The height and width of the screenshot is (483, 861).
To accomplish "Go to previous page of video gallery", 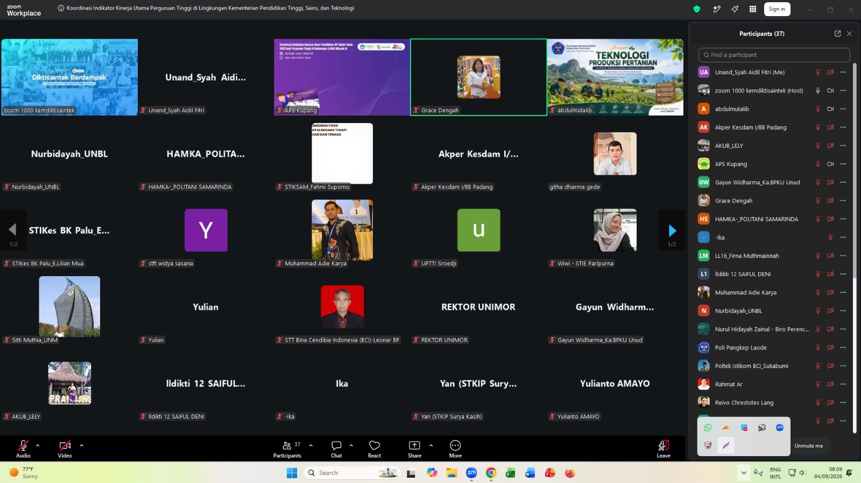I will [x=13, y=230].
